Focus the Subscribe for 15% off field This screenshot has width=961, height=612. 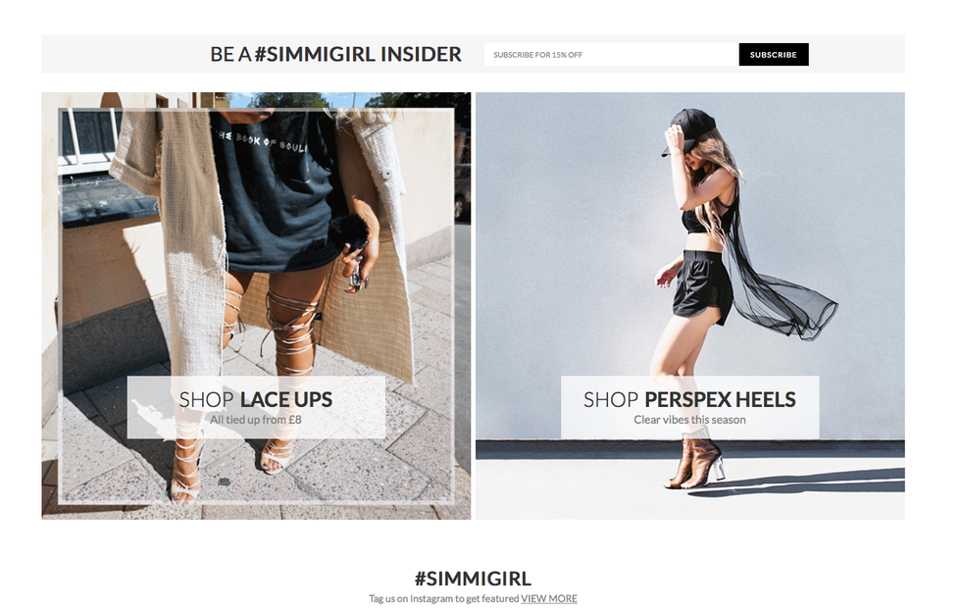(611, 55)
